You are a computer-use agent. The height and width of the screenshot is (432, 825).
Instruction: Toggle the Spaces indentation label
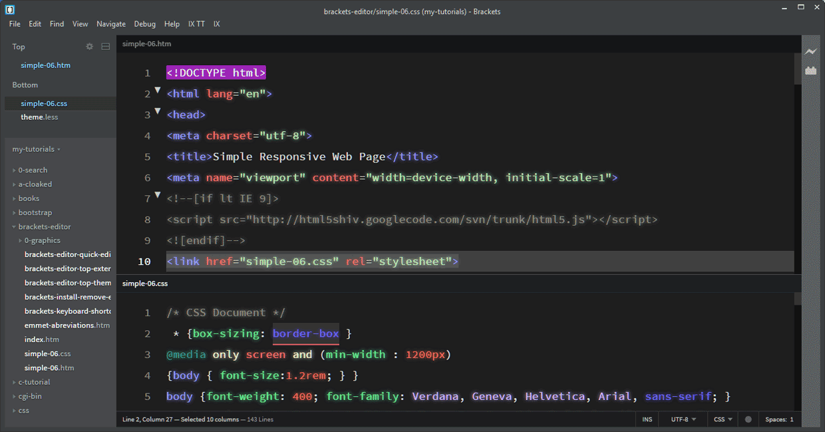click(x=775, y=419)
